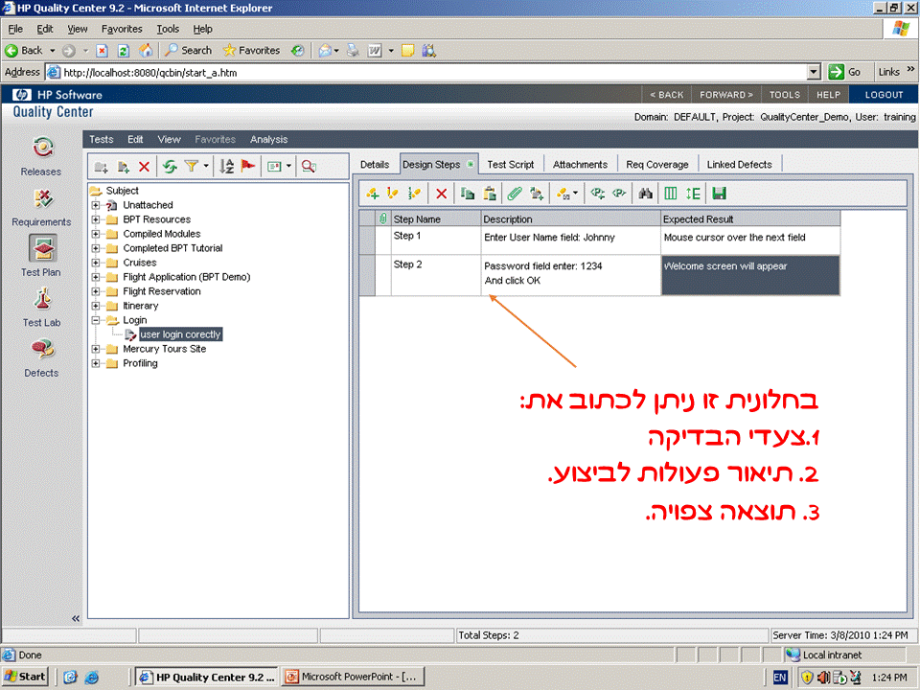Click the Renumber Steps icon
The image size is (920, 690).
[x=414, y=194]
